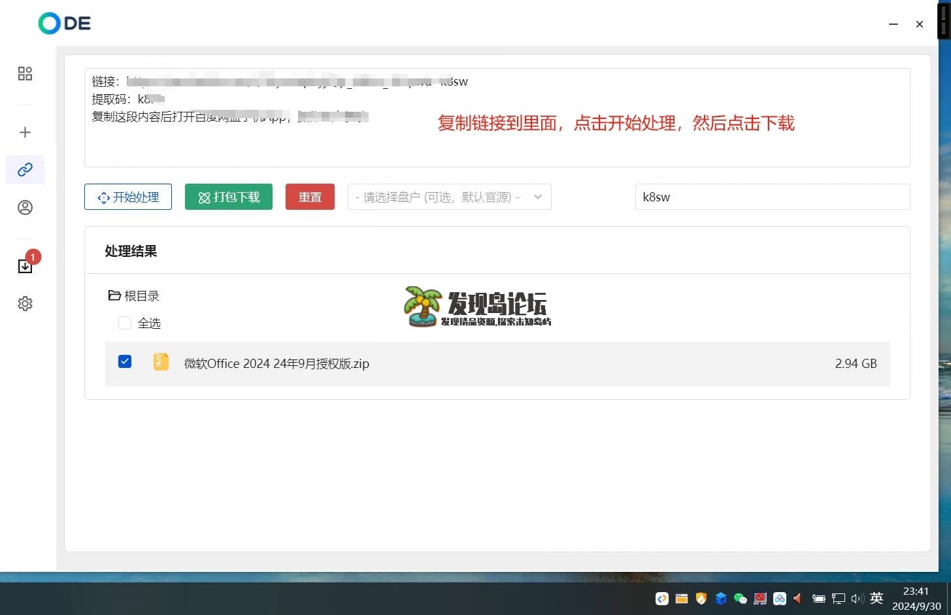Click the green 打包下载 button
Image resolution: width=951 pixels, height=615 pixels.
[x=229, y=197]
